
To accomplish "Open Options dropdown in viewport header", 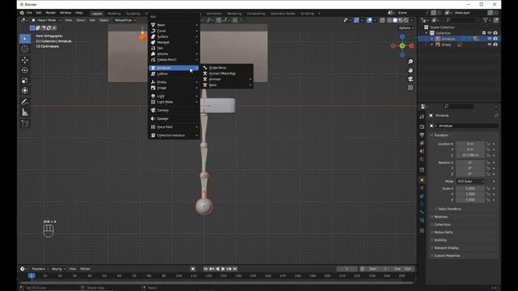I will point(406,28).
